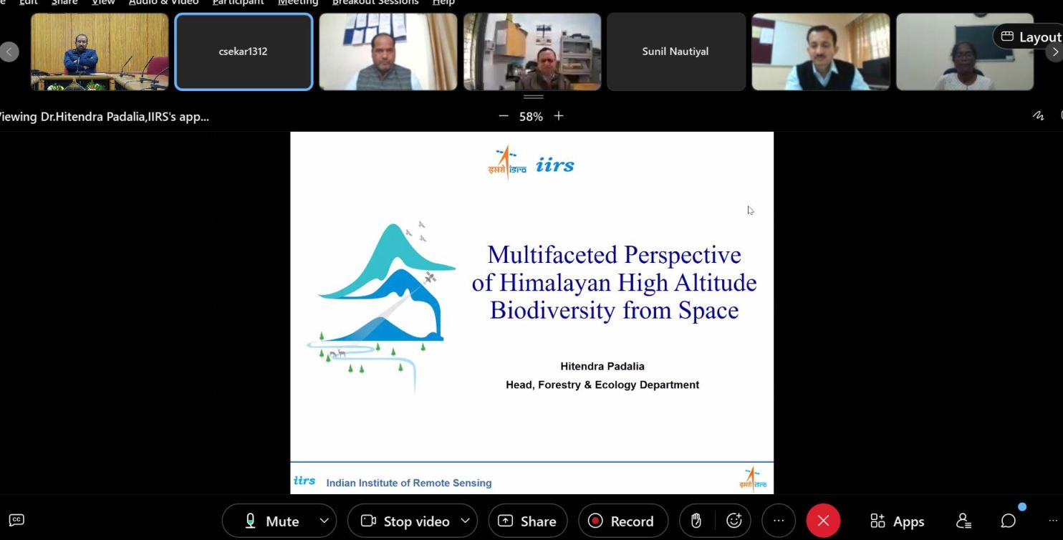The width and height of the screenshot is (1063, 540).
Task: Click the red end meeting button
Action: click(x=823, y=521)
